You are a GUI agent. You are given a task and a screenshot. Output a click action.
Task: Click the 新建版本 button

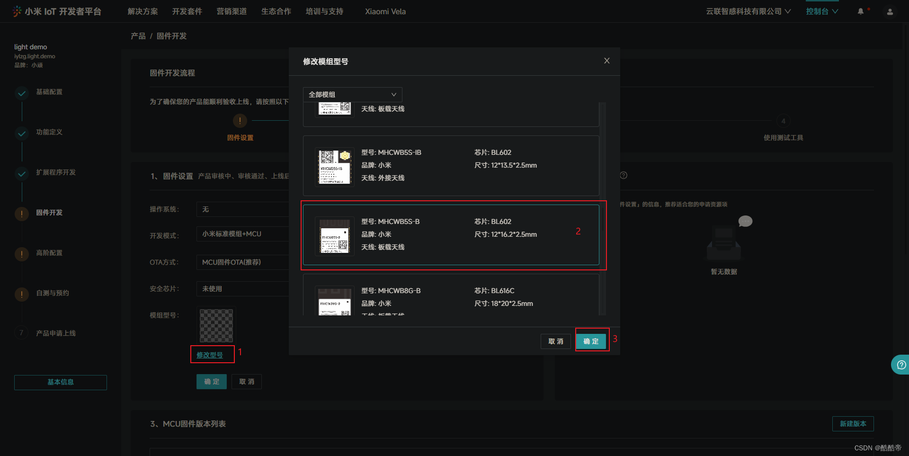853,424
